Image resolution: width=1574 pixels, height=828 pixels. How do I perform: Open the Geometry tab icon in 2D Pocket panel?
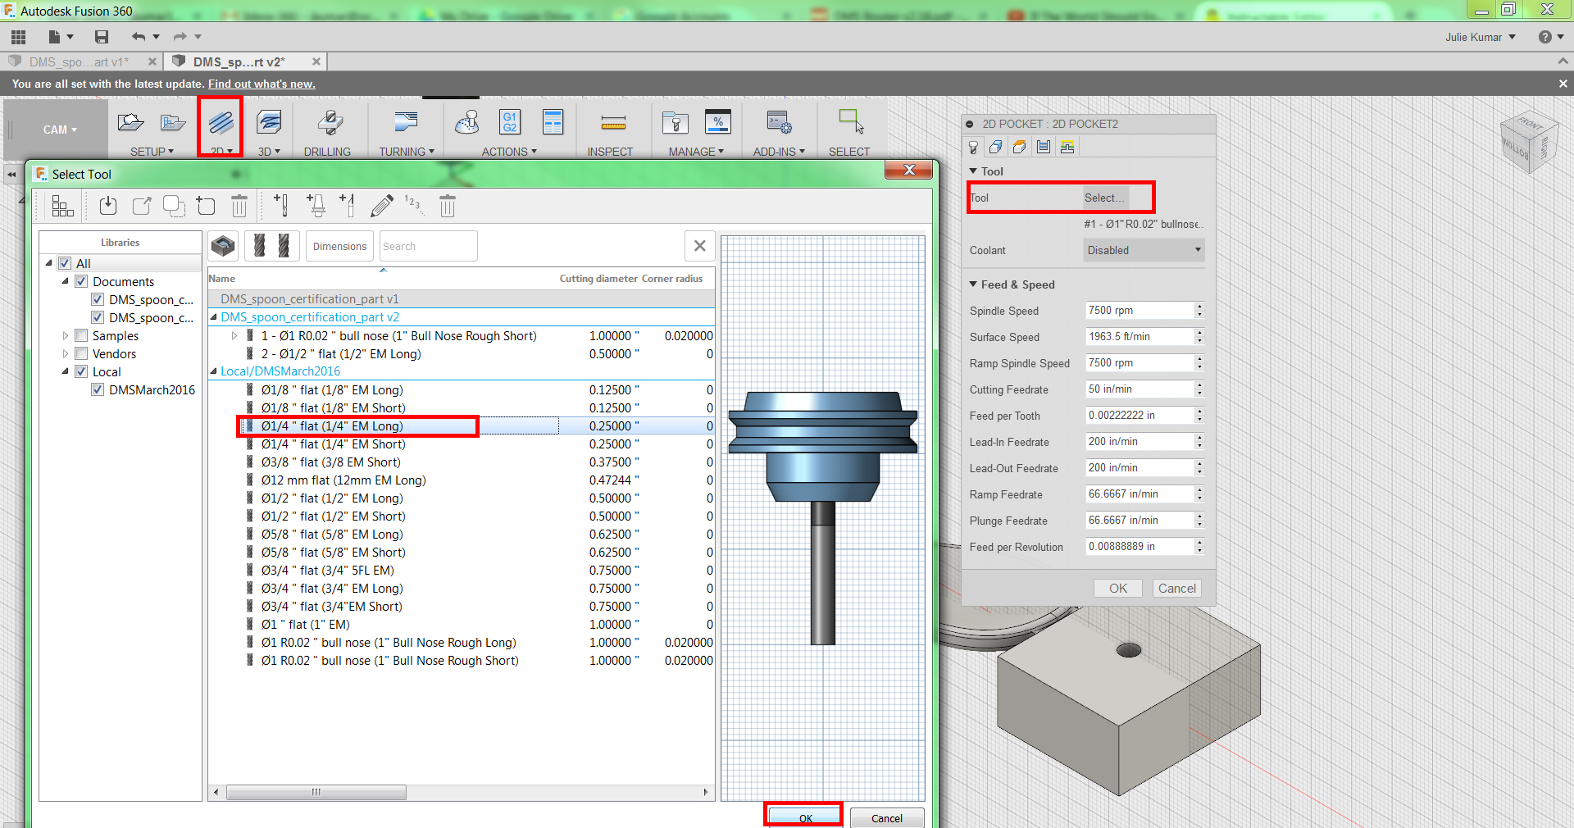pos(995,147)
